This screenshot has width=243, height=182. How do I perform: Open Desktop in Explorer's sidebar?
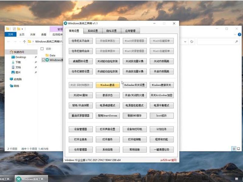coord(21,57)
